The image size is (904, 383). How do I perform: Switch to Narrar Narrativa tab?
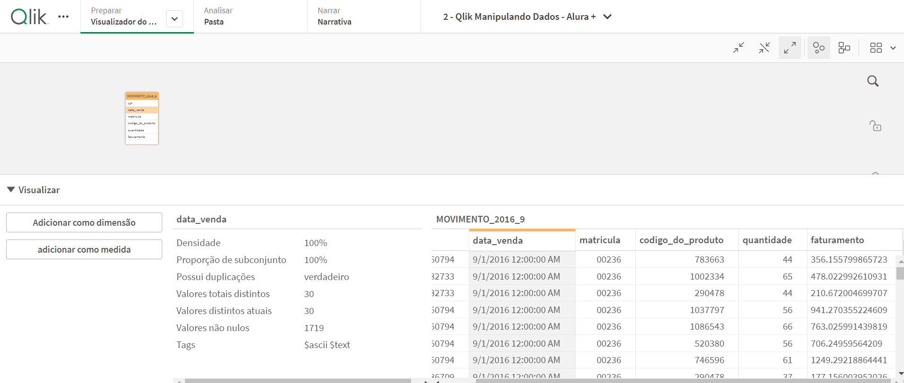pyautogui.click(x=364, y=17)
